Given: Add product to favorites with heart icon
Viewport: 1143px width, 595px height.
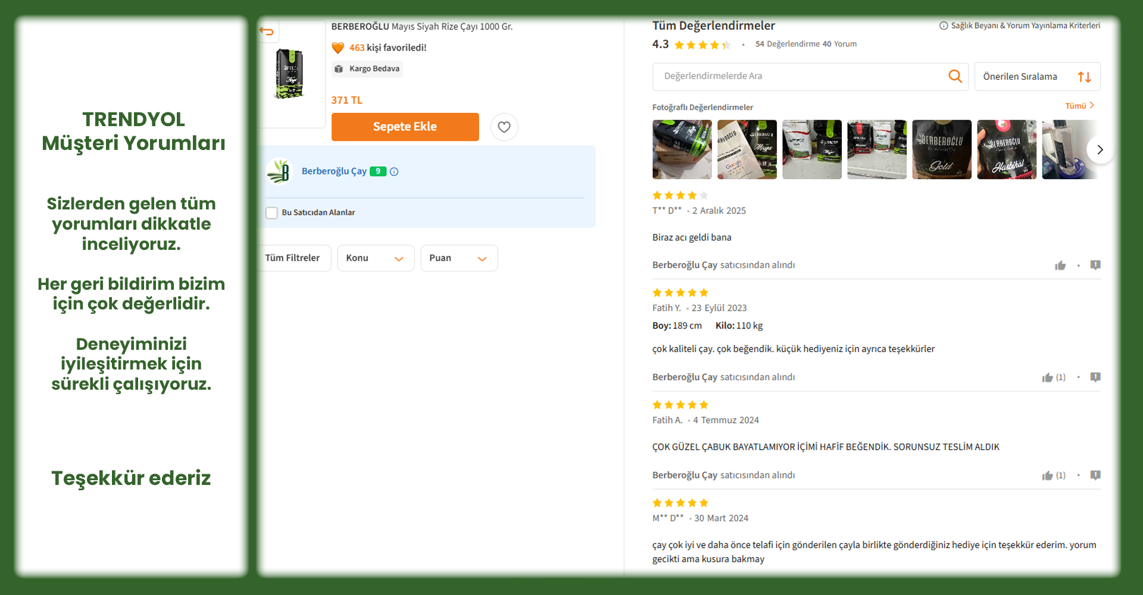Looking at the screenshot, I should coord(504,127).
